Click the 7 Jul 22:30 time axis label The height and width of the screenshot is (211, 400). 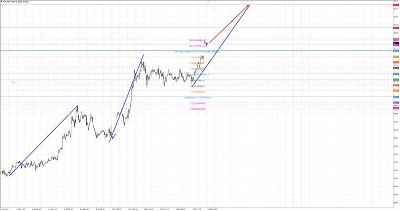coord(68,209)
